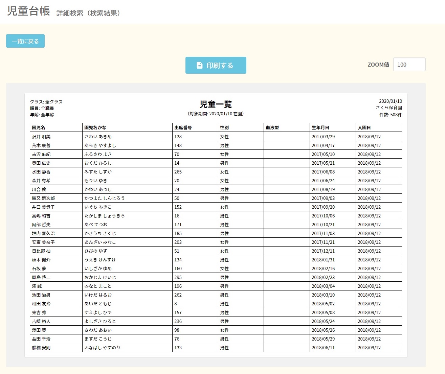
Task: Click the 年齢: 全年齢 label
Action: [x=42, y=115]
